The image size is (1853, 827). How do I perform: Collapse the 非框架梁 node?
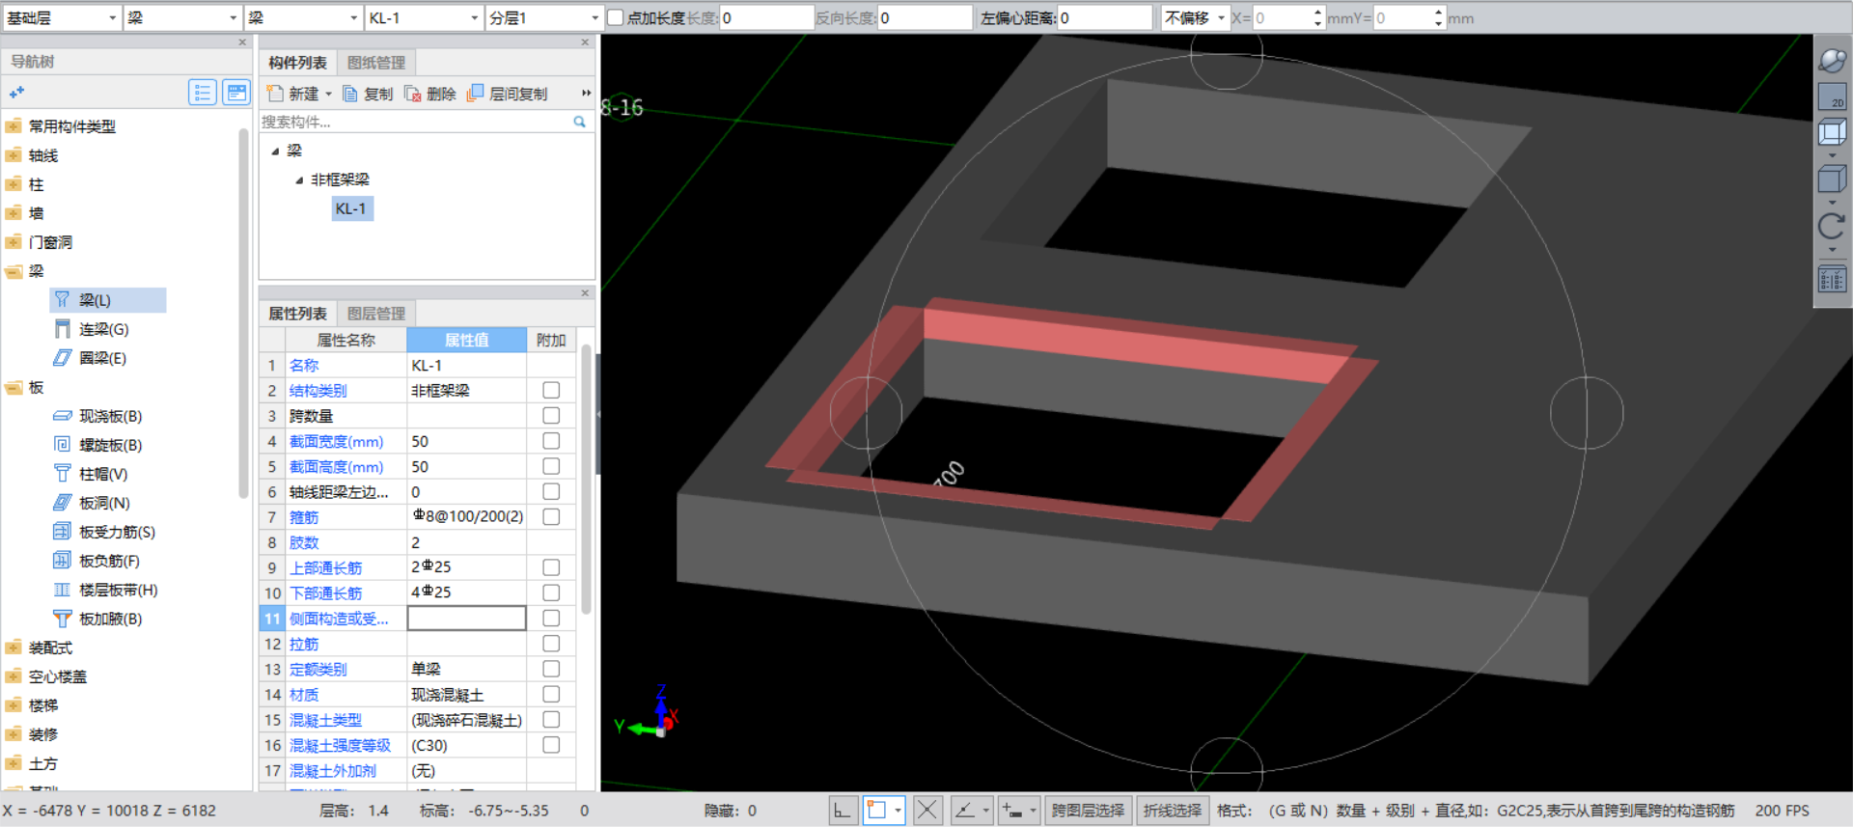(x=299, y=179)
